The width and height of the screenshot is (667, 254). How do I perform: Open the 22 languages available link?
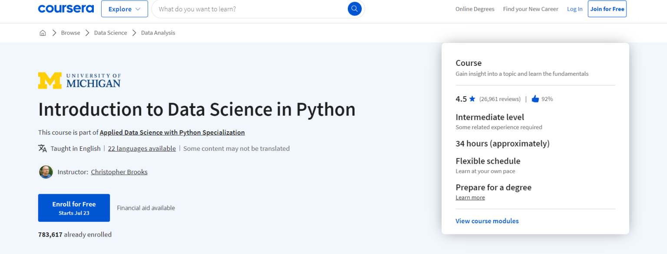tap(142, 148)
